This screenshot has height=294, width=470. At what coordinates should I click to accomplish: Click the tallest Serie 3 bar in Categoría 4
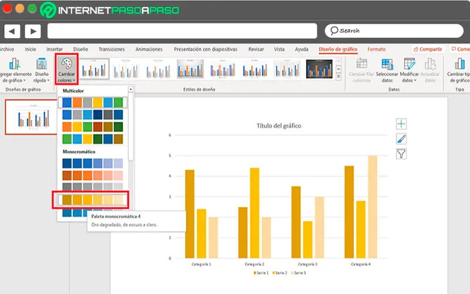(x=372, y=207)
